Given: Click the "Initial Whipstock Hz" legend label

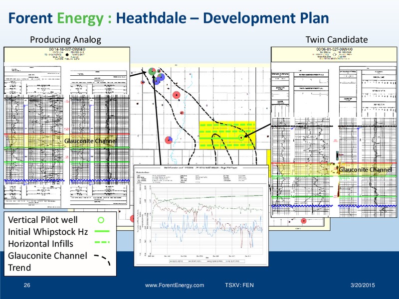Looking at the screenshot, I should pyautogui.click(x=48, y=232).
